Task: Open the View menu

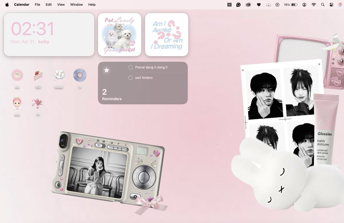Action: pyautogui.click(x=61, y=5)
